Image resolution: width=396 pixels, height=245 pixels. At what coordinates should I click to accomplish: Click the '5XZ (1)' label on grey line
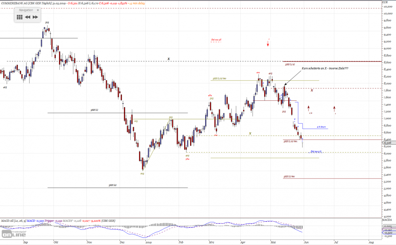pos(94,110)
